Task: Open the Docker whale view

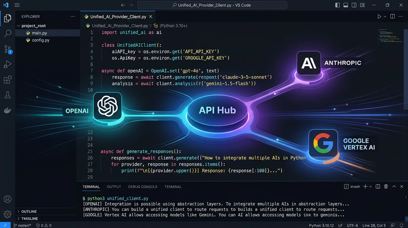Action: click(7, 110)
